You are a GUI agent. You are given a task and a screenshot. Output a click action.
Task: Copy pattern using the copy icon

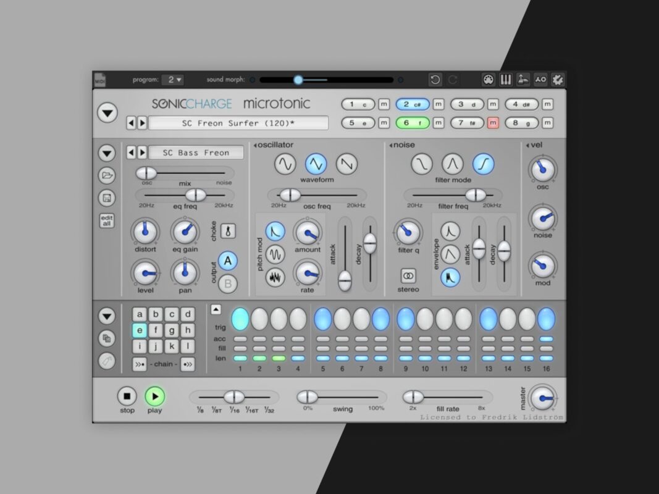[x=107, y=338]
